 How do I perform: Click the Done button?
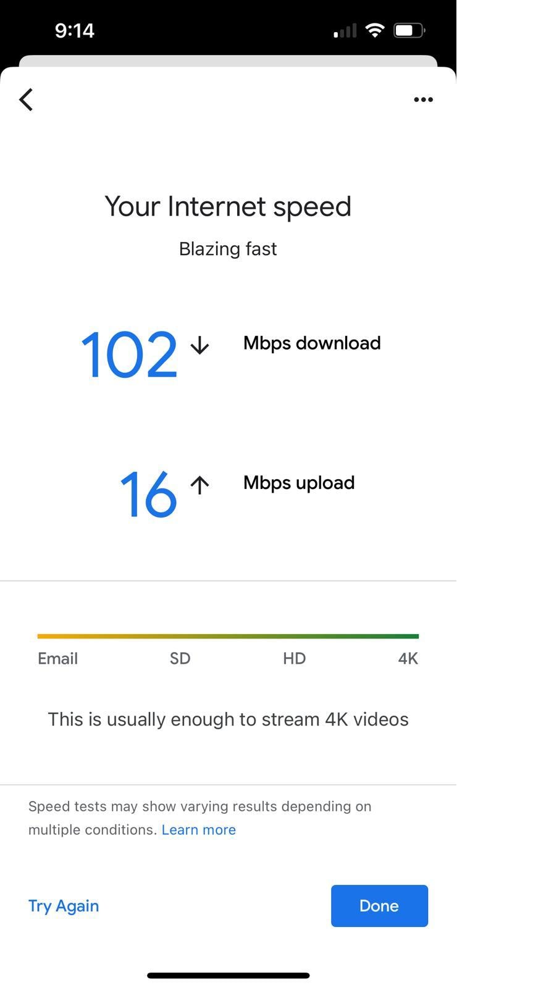point(379,906)
